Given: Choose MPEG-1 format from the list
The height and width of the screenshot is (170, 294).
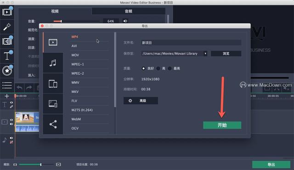Looking at the screenshot, I should [x=78, y=64].
